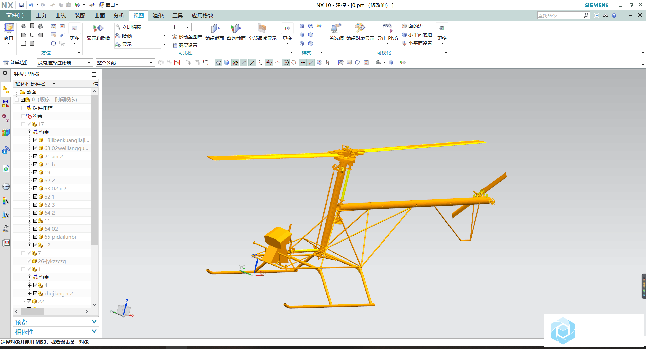
Task: Uncheck the 18jibenkuangjiaji component checkbox
Action: point(35,140)
